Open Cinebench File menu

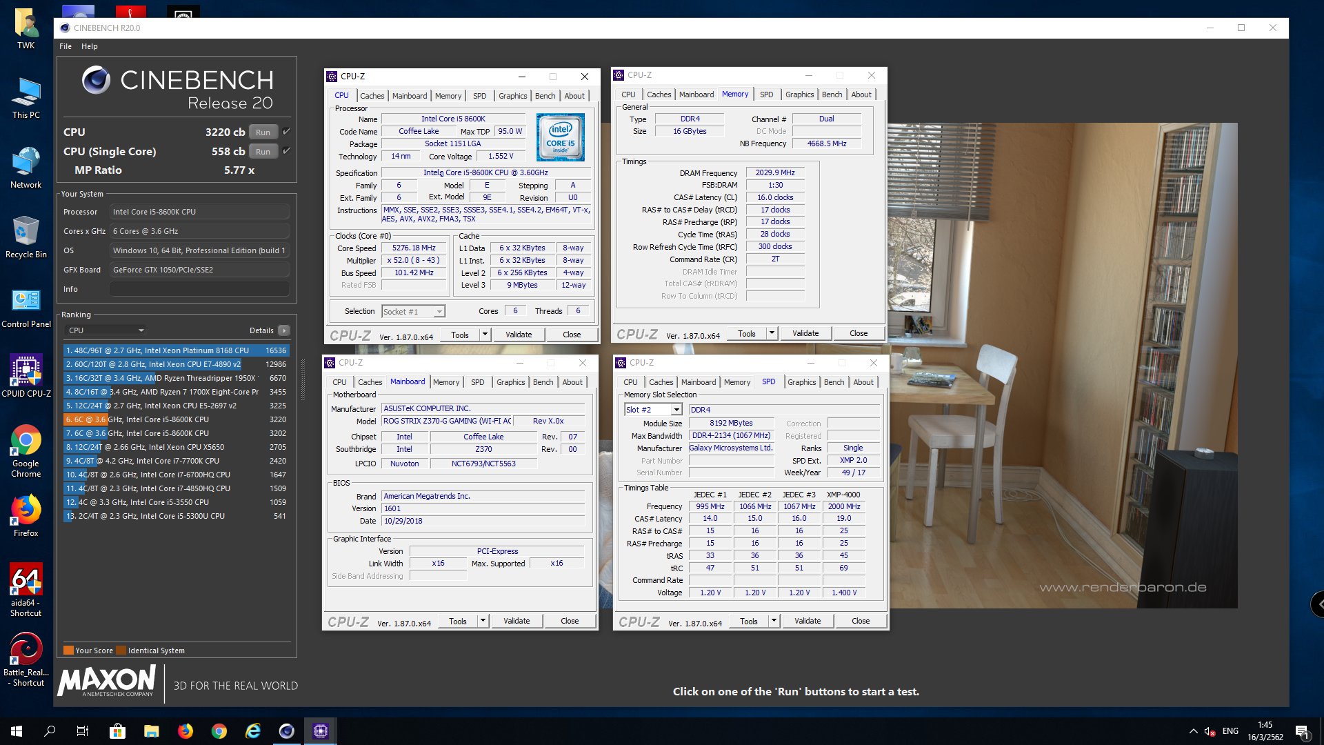coord(66,46)
